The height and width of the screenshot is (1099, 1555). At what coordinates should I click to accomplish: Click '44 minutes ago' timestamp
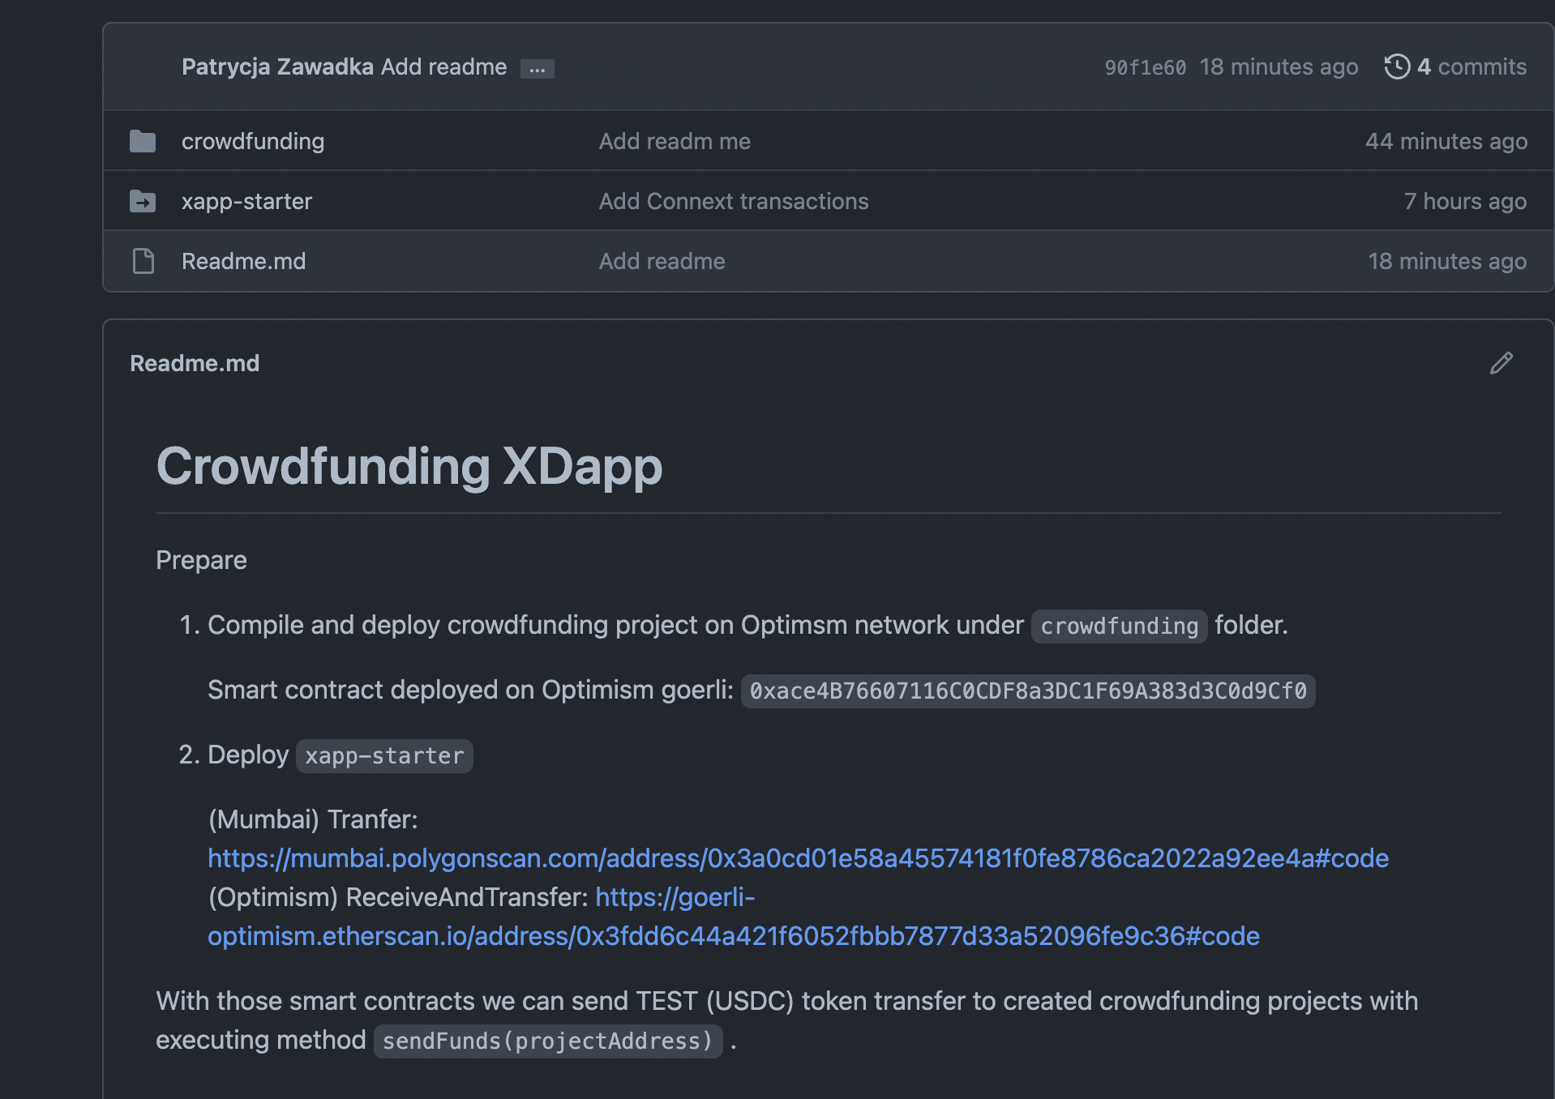(1446, 141)
